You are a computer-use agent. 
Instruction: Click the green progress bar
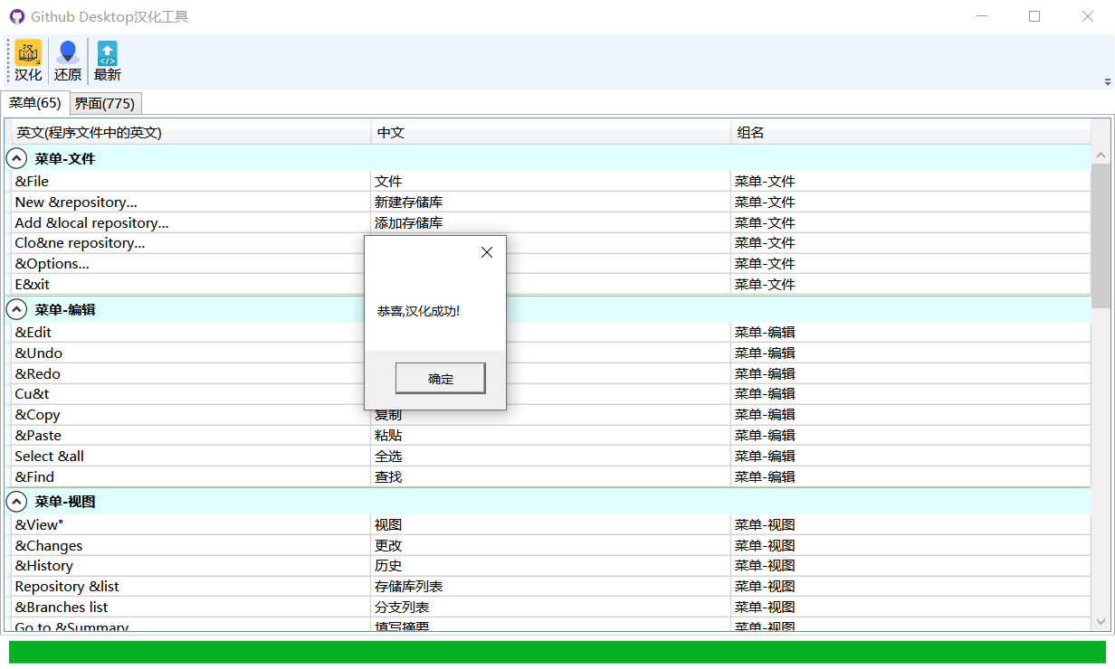point(557,652)
